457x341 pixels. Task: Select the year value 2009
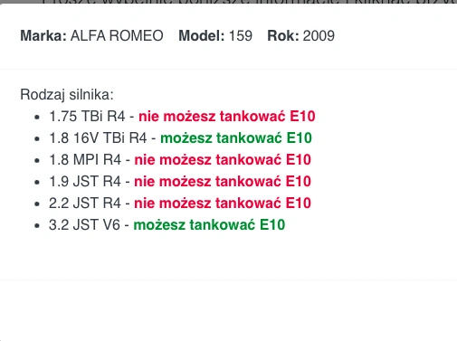pos(319,36)
